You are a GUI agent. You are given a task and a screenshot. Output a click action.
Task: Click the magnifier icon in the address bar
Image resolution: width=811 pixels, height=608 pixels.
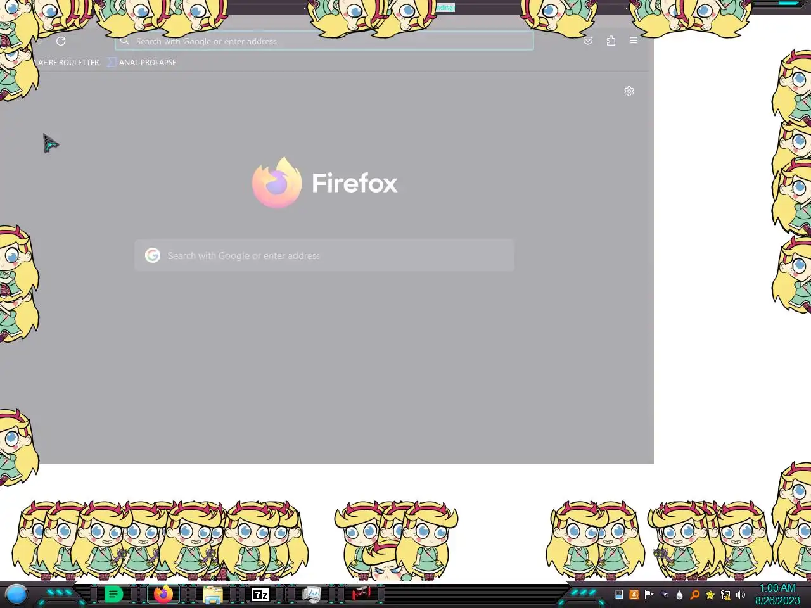click(x=125, y=41)
